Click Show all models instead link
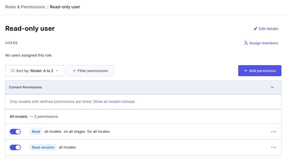 coord(114,102)
